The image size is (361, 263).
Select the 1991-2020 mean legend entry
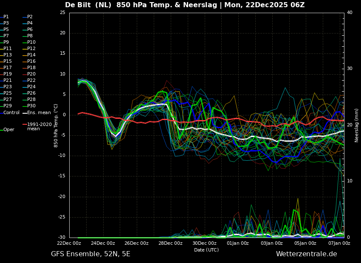(37, 126)
